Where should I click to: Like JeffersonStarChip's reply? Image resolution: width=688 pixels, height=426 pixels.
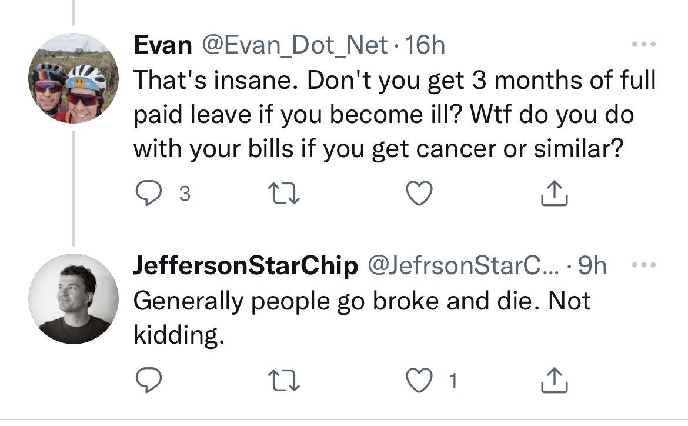pyautogui.click(x=420, y=381)
